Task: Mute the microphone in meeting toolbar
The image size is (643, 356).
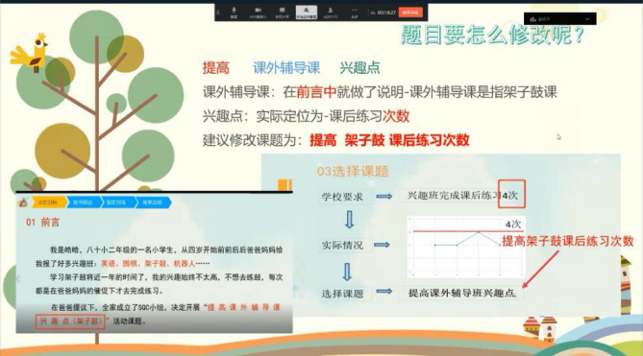Action: pyautogui.click(x=234, y=12)
